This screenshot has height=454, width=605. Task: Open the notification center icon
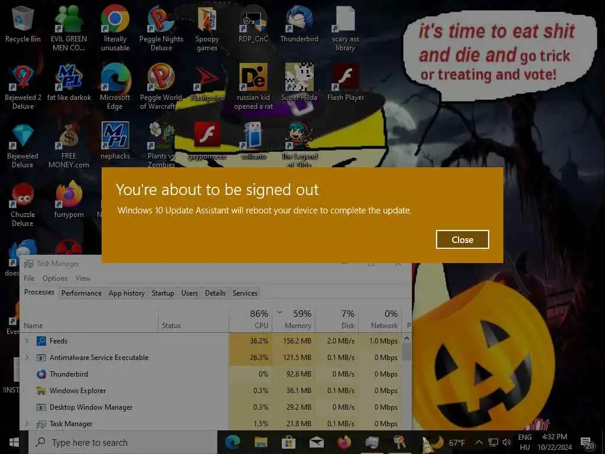(x=587, y=443)
